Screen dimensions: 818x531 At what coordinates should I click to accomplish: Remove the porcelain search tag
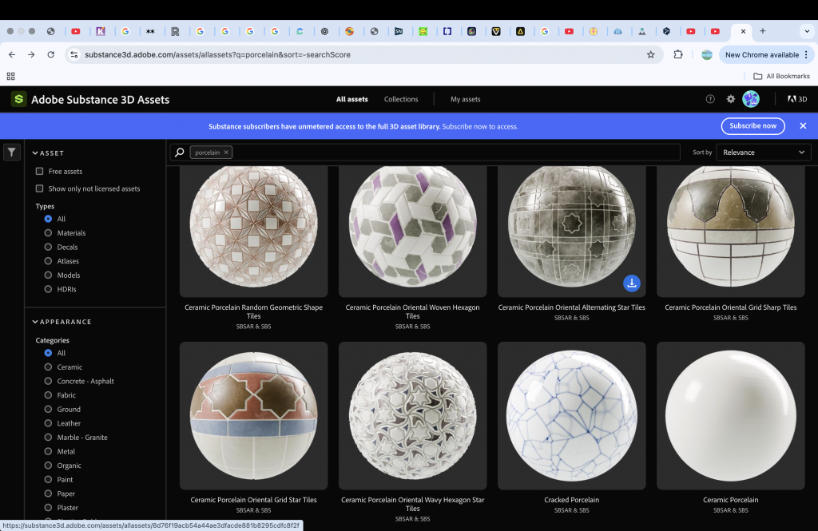tap(226, 153)
